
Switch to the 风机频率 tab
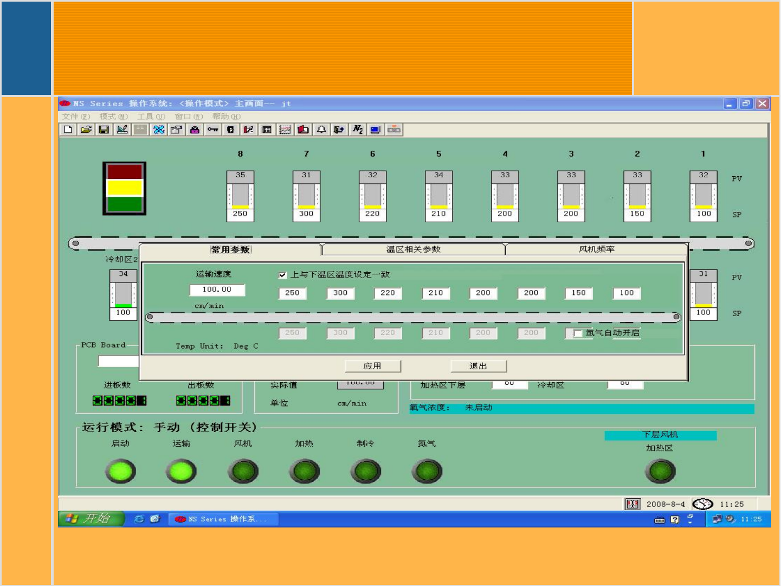point(597,249)
